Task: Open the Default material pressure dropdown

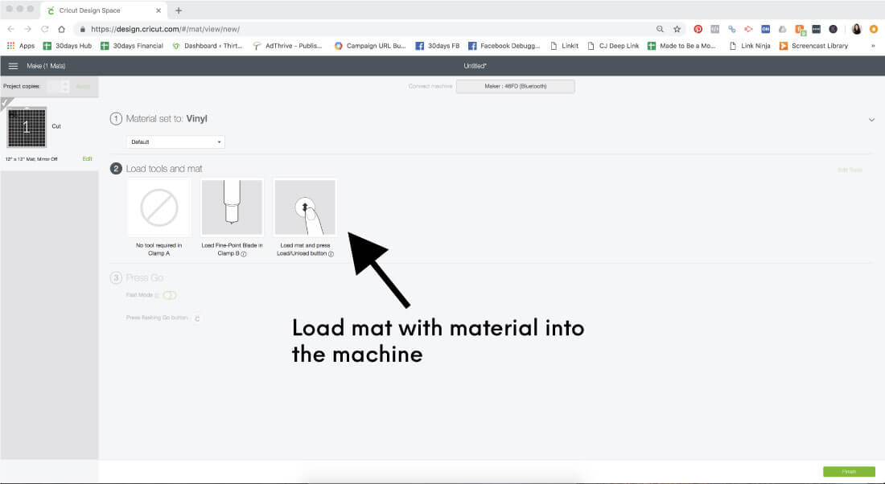Action: [175, 142]
